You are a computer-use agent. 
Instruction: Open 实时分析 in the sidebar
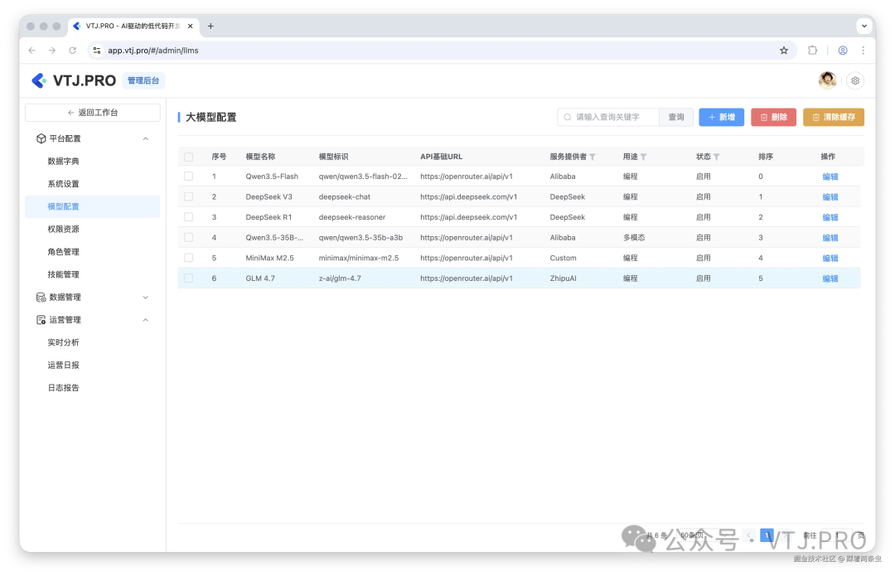(x=63, y=342)
